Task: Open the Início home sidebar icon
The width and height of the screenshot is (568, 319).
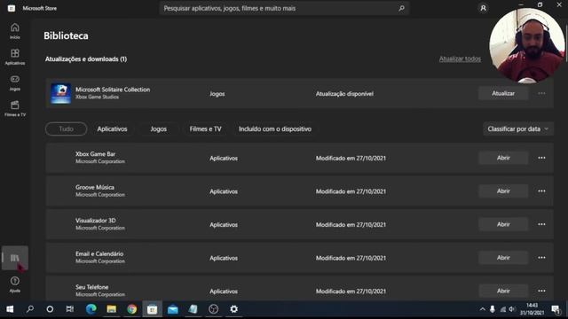Action: coord(15,31)
